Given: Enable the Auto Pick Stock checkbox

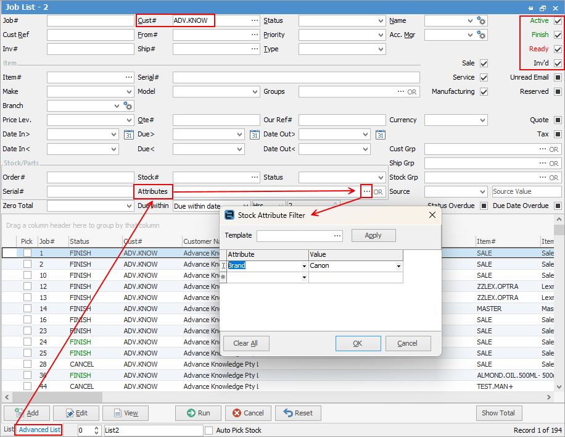Looking at the screenshot, I should coord(209,430).
